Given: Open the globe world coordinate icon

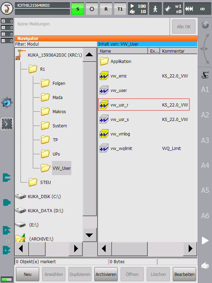Looking at the screenshot, I should (x=205, y=25).
